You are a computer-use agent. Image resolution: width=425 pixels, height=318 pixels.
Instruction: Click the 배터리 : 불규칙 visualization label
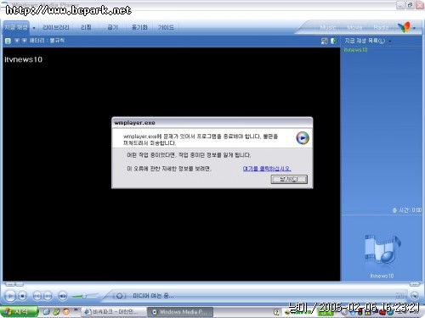47,41
